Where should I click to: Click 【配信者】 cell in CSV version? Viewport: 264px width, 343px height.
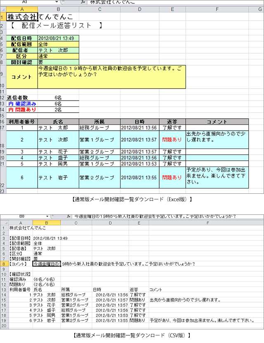point(21,249)
